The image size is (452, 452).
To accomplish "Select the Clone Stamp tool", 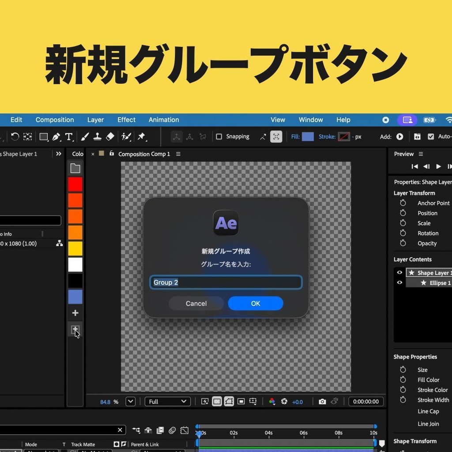I will coord(98,136).
